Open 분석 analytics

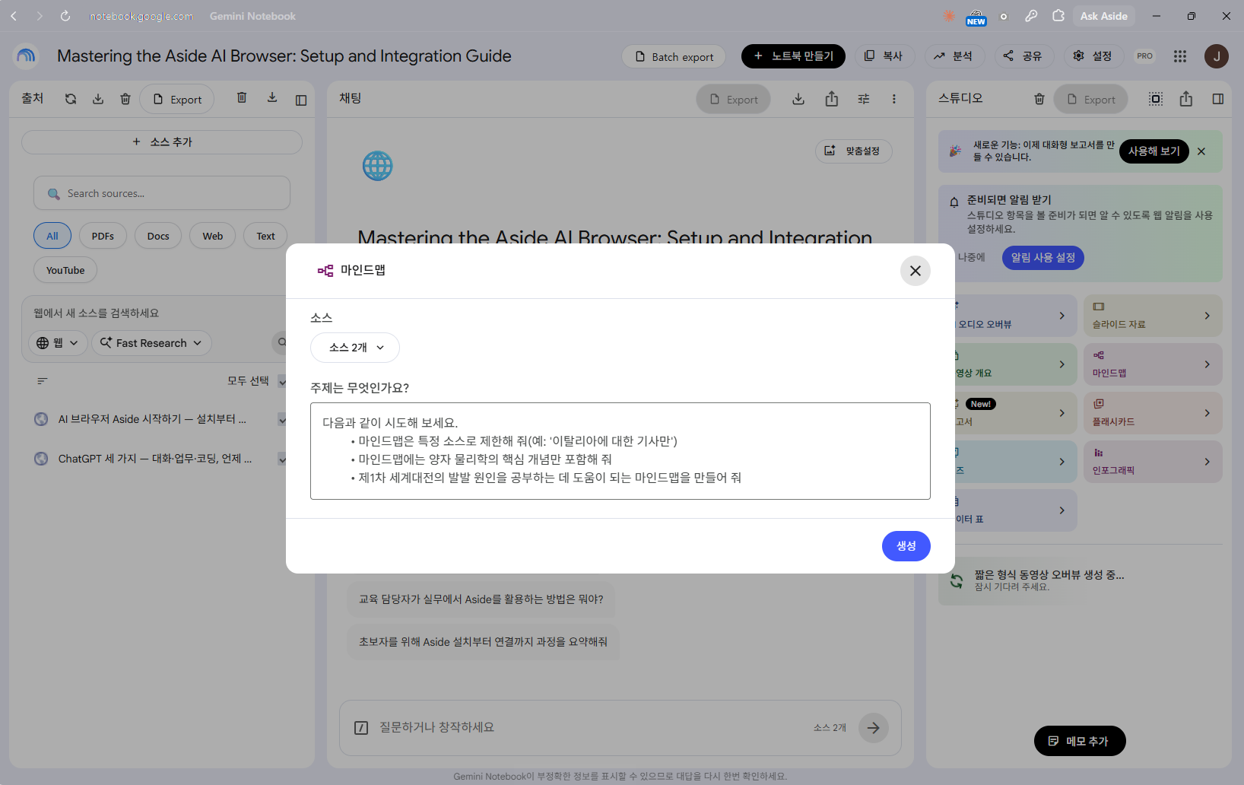(954, 56)
